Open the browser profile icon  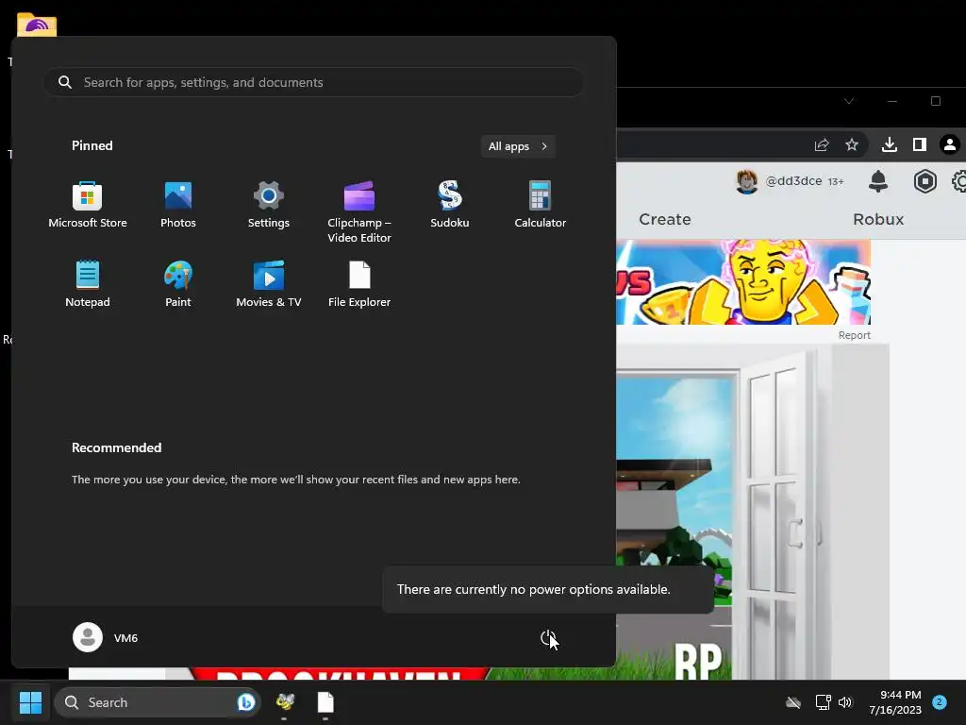click(949, 144)
